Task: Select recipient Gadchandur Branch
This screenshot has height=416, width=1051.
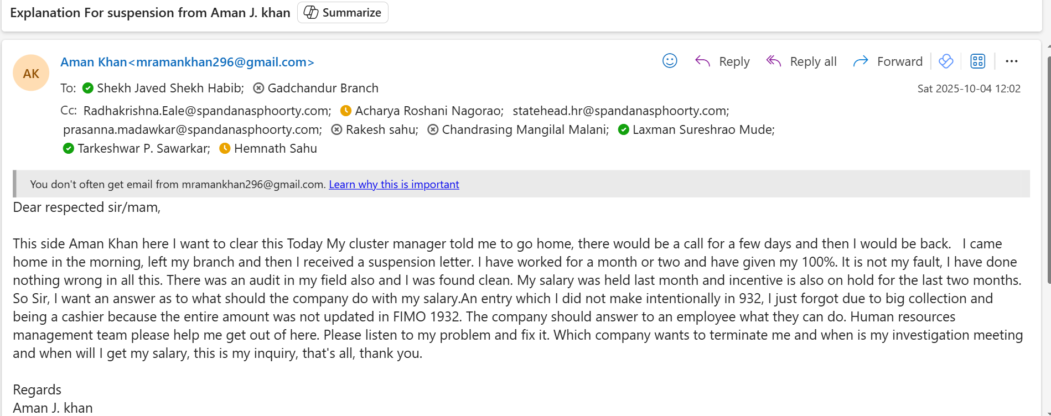Action: [323, 88]
